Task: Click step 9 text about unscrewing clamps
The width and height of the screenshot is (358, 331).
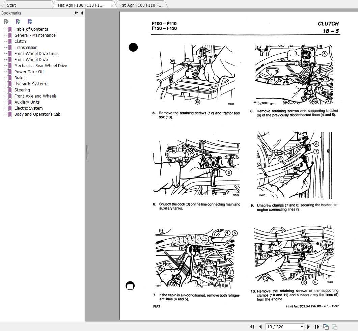Action: tap(295, 207)
